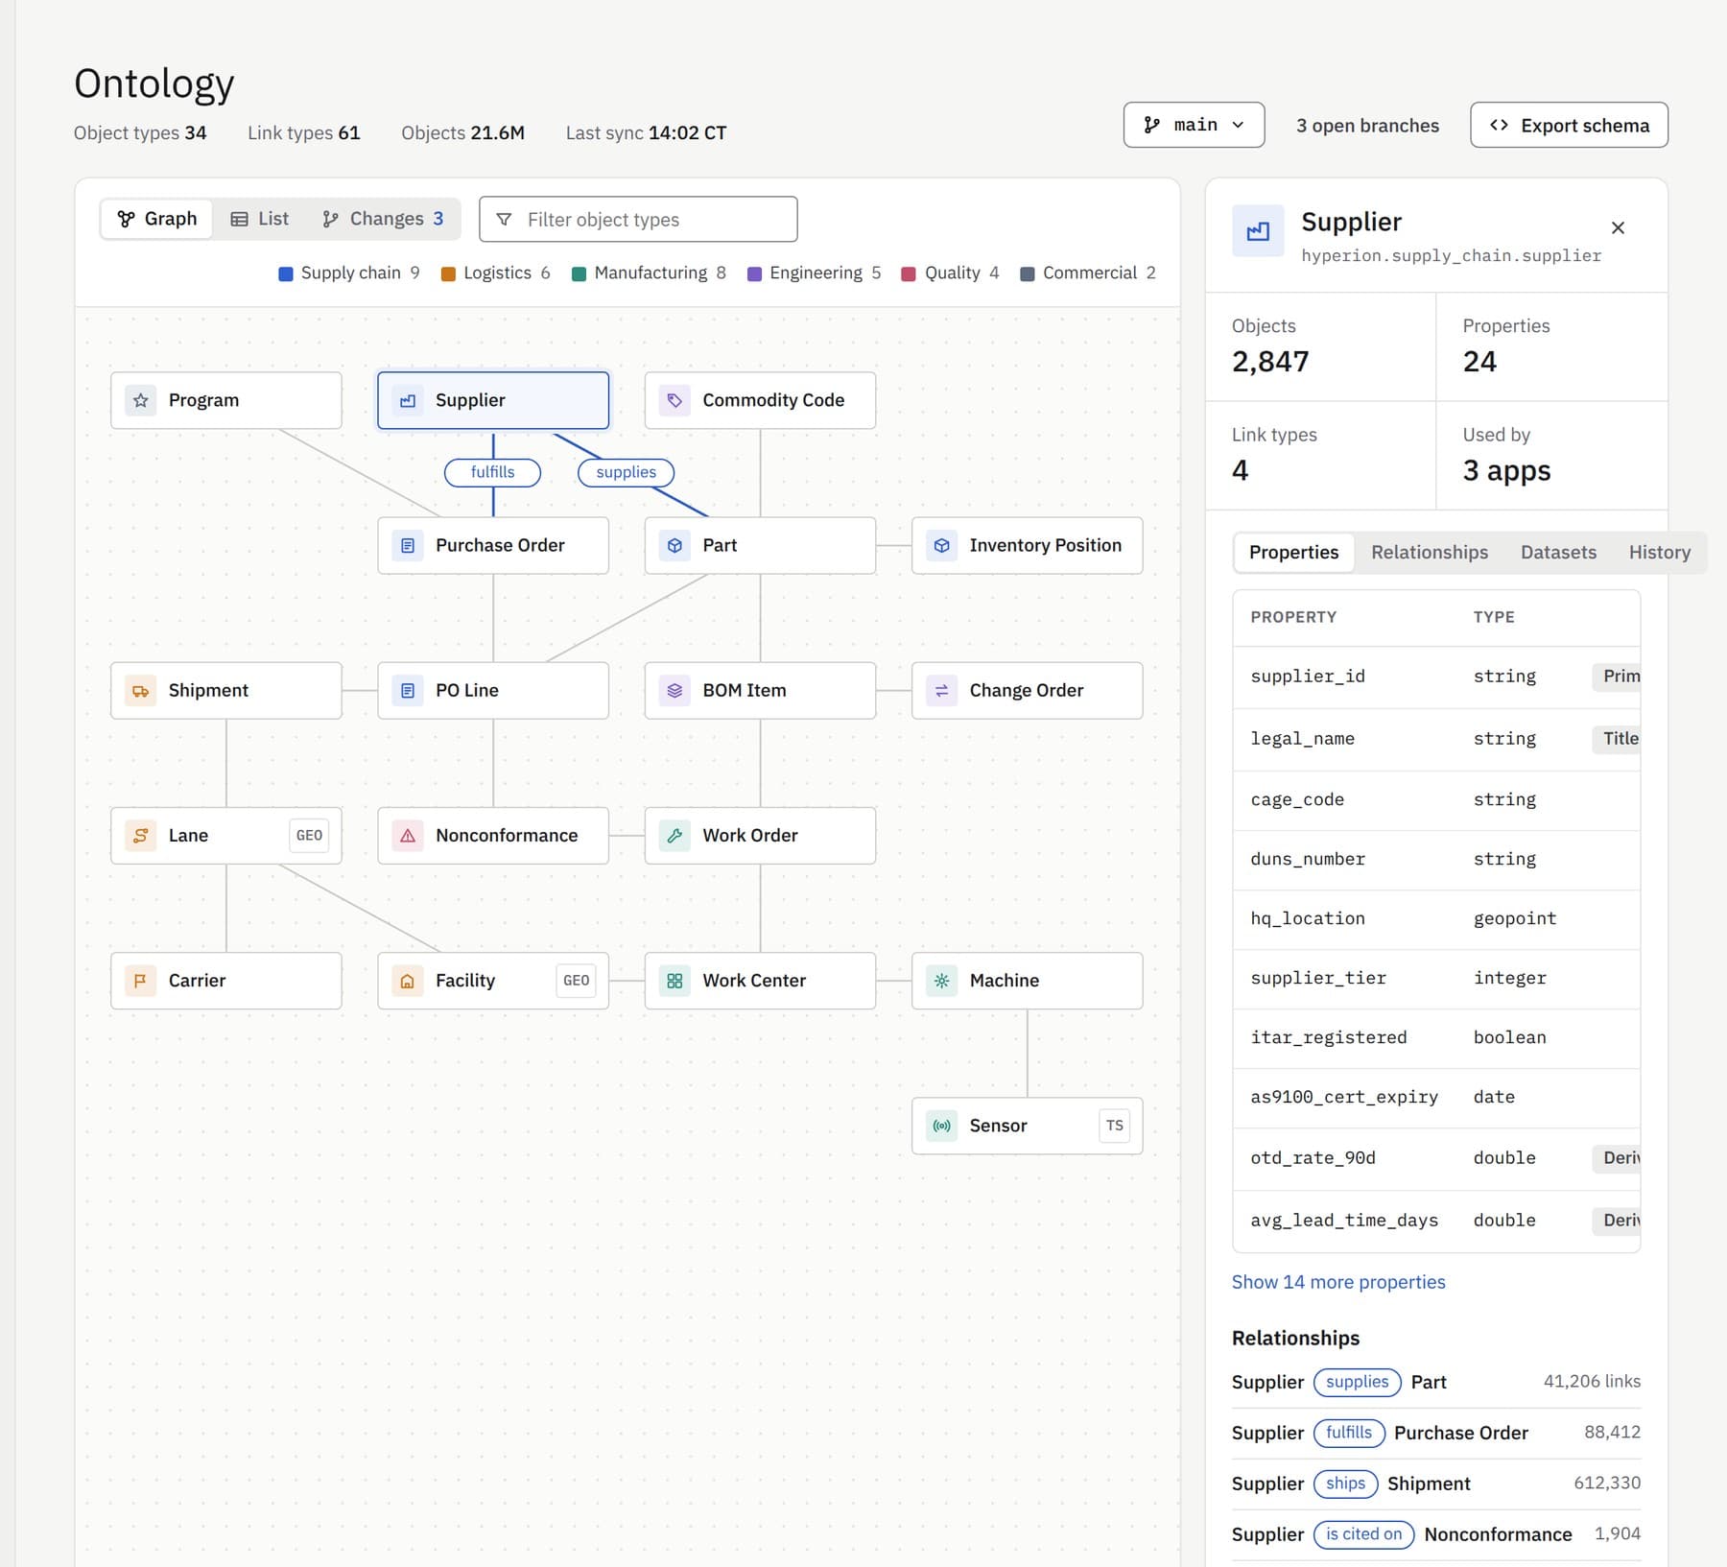Click supplies pill in Relationships list
The width and height of the screenshot is (1727, 1567).
tap(1357, 1382)
